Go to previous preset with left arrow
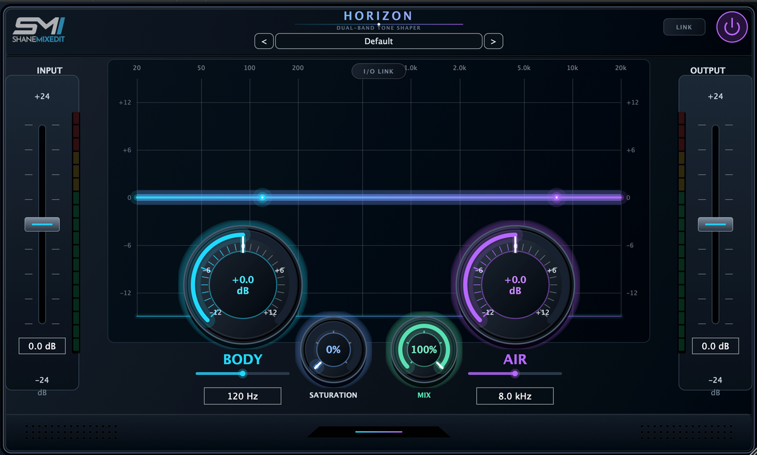The height and width of the screenshot is (455, 757). click(264, 42)
